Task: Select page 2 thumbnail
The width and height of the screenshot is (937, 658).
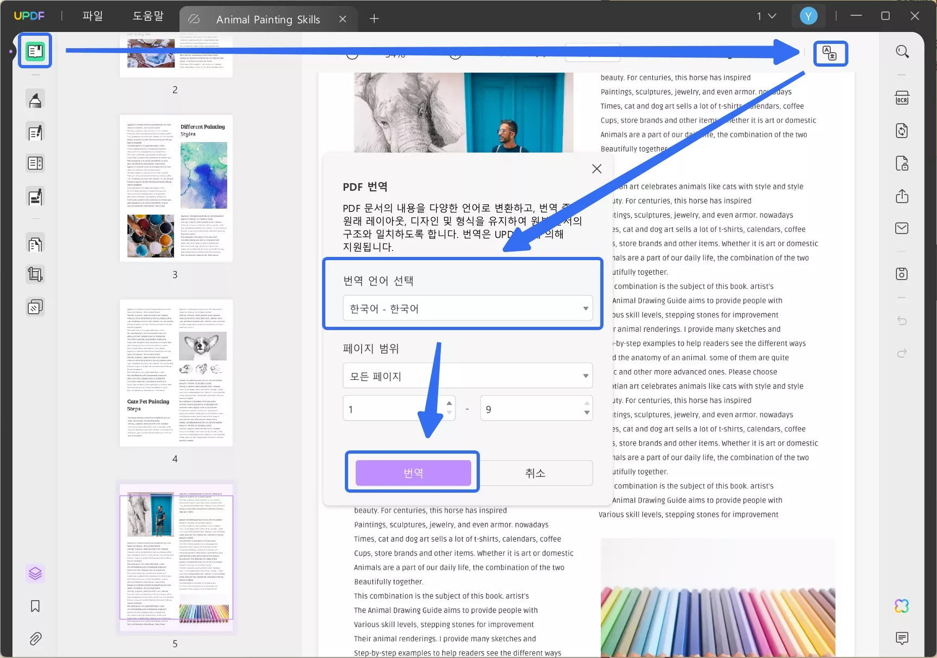Action: tap(176, 55)
